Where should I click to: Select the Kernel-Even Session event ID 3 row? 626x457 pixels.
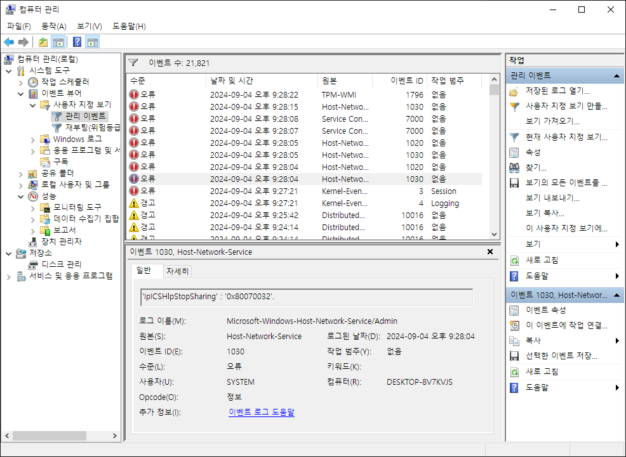[304, 191]
